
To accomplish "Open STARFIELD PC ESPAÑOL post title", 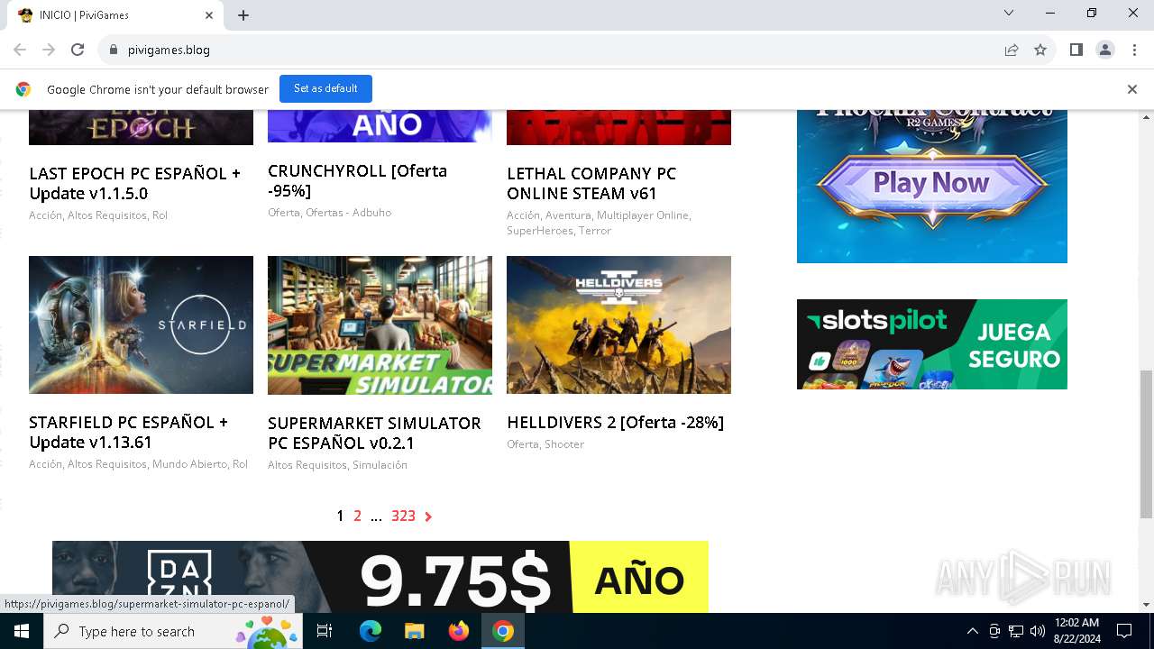I will [x=128, y=432].
